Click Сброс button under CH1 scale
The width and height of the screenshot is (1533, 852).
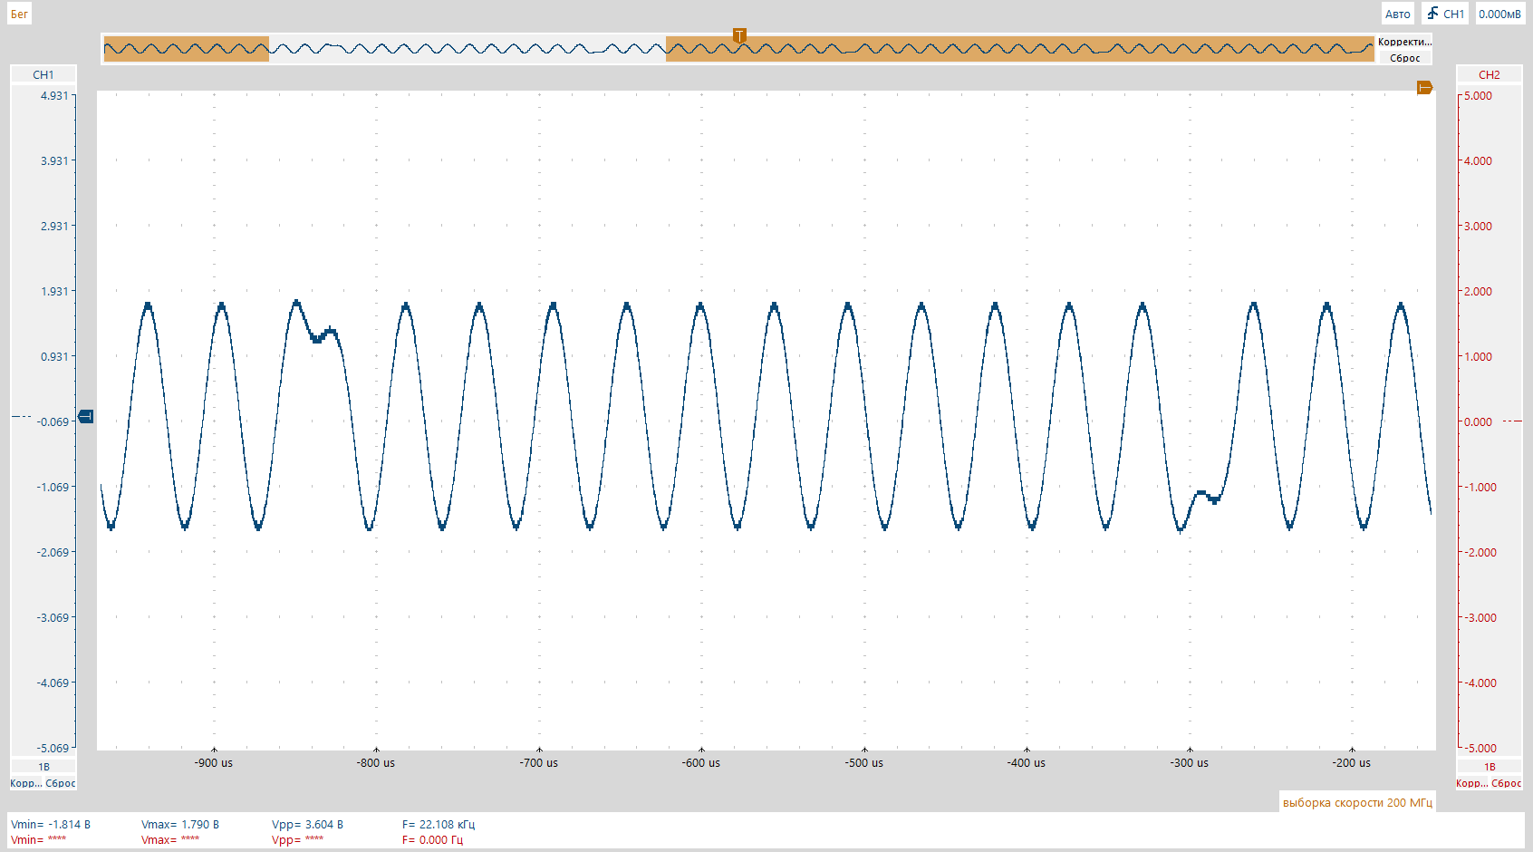[61, 783]
